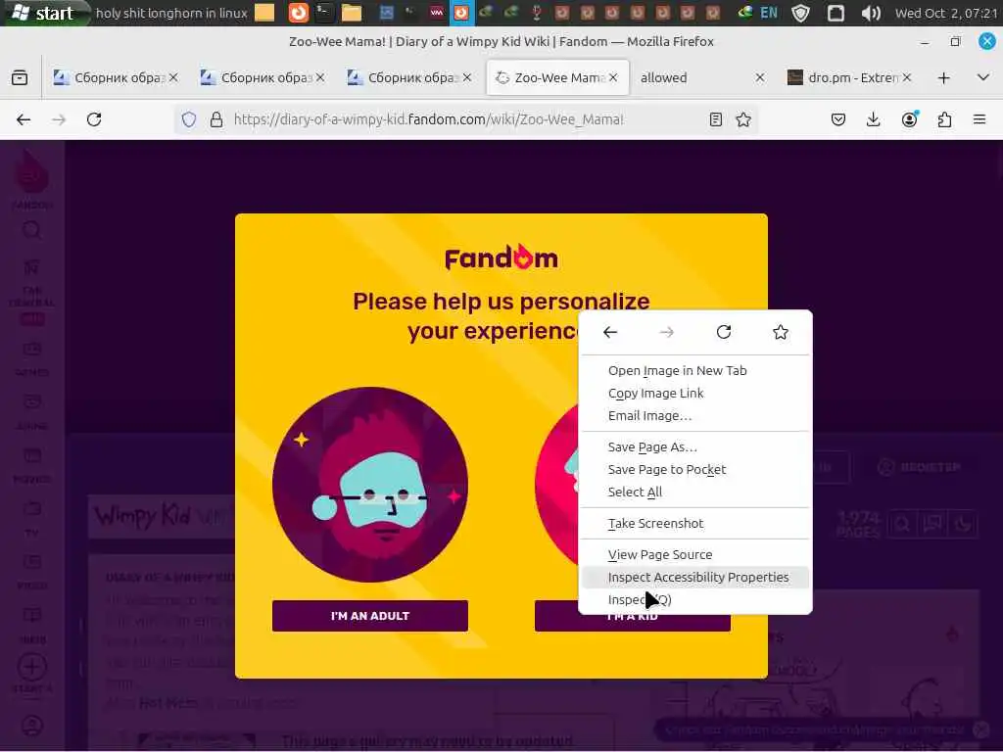
Task: Switch to the Zoo-Wee Mama tab
Action: click(557, 78)
